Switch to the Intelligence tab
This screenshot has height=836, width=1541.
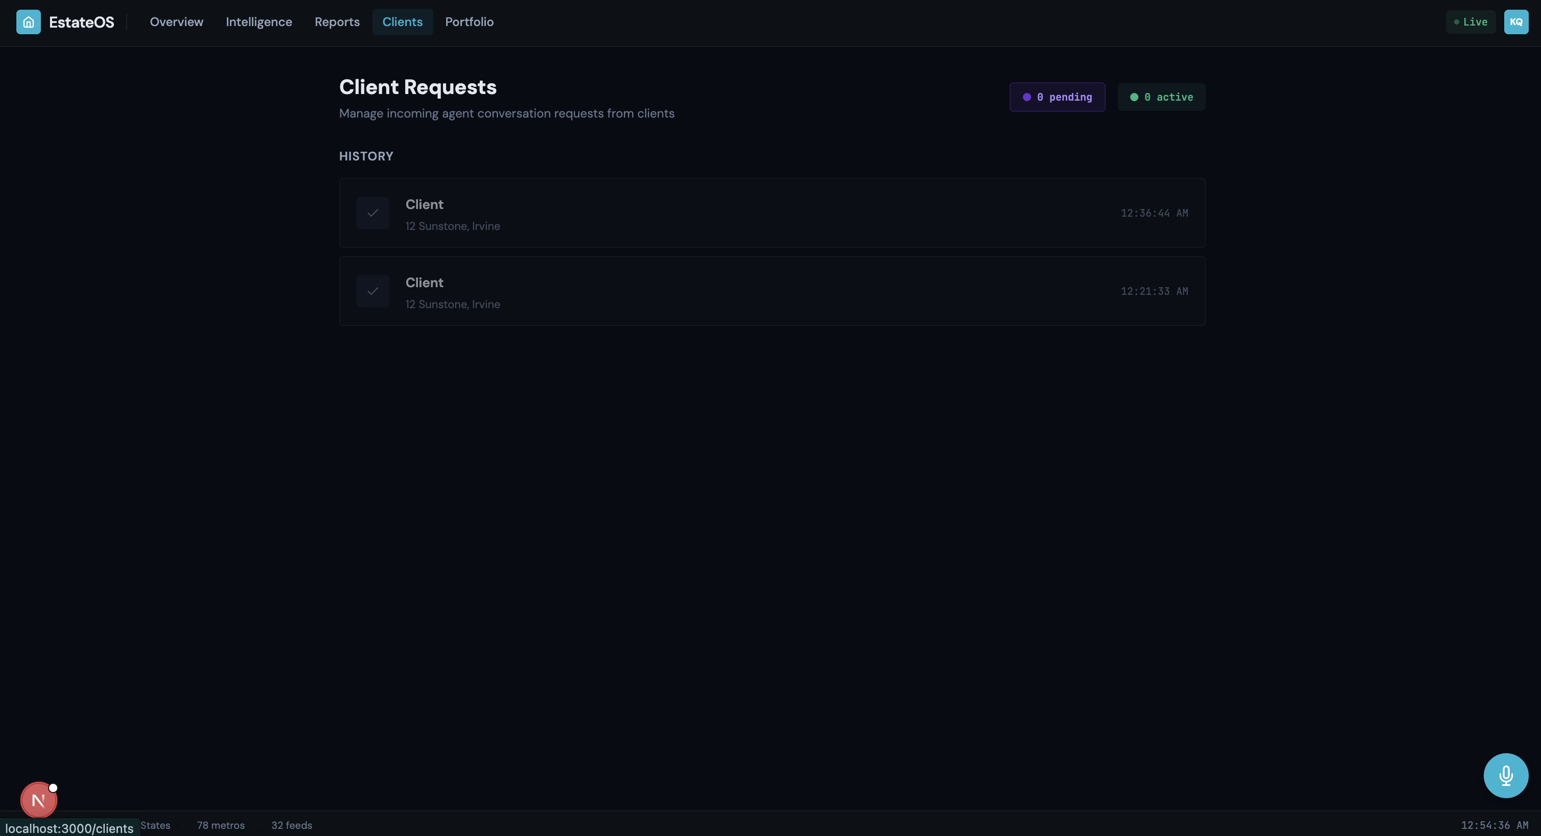point(259,22)
